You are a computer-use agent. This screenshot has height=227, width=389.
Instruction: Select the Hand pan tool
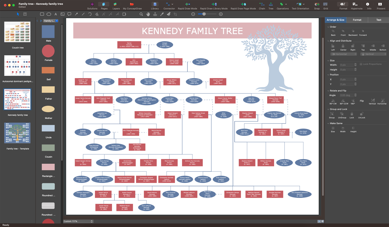148,14
